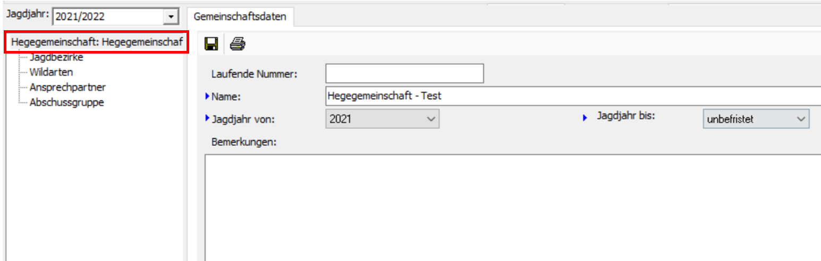Open the Jagdjahr 2021/2022 dropdown arrow
The image size is (821, 261).
pyautogui.click(x=170, y=17)
